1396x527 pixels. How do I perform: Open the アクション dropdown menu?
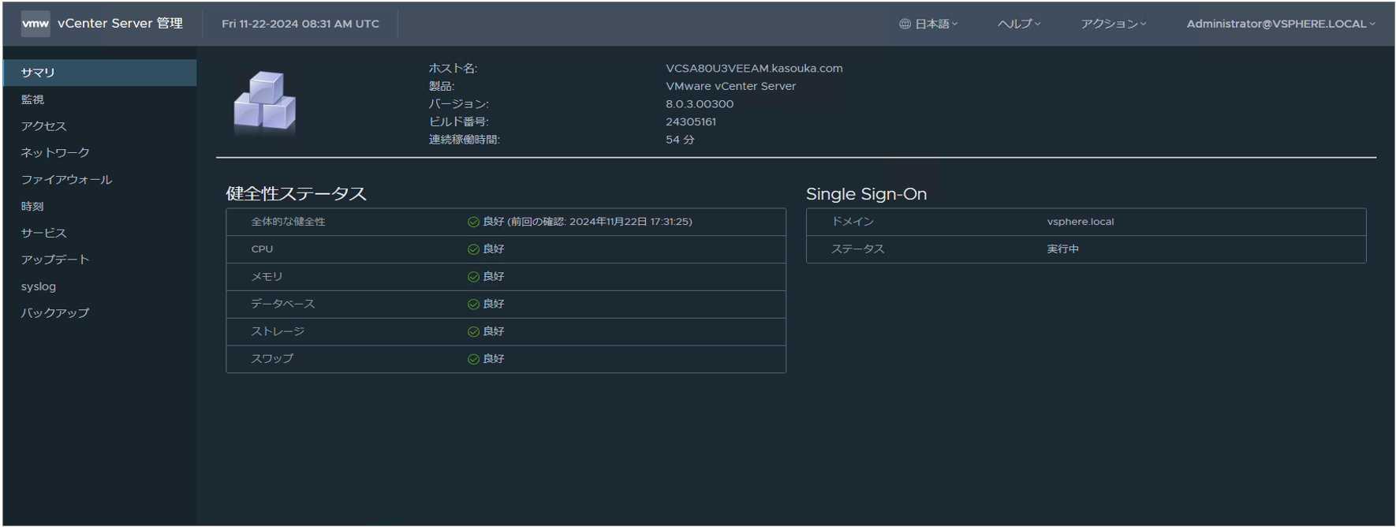coord(1114,24)
